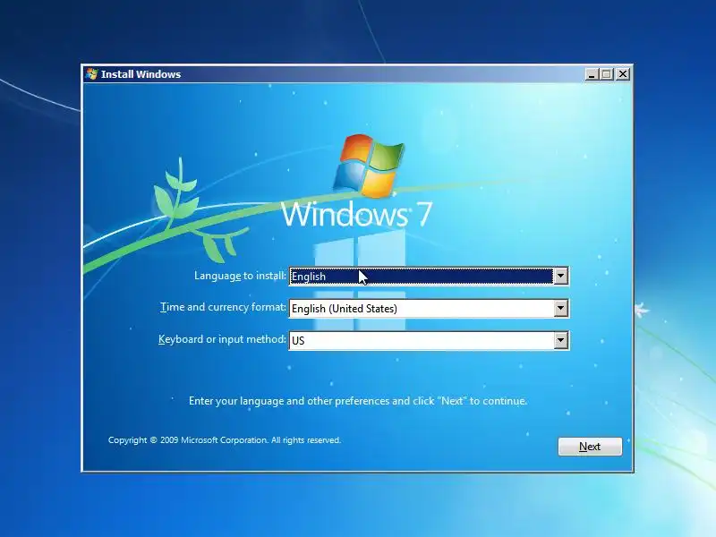The height and width of the screenshot is (537, 716).
Task: Open the Time and currency format dropdown arrow
Action: [x=561, y=308]
